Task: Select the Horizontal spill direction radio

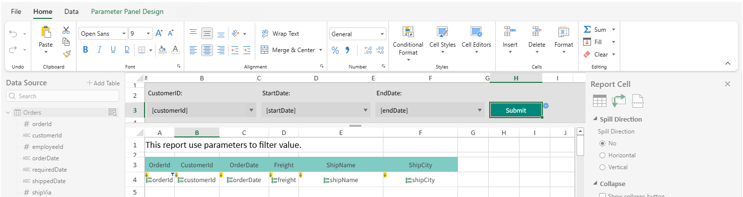Action: tap(602, 155)
